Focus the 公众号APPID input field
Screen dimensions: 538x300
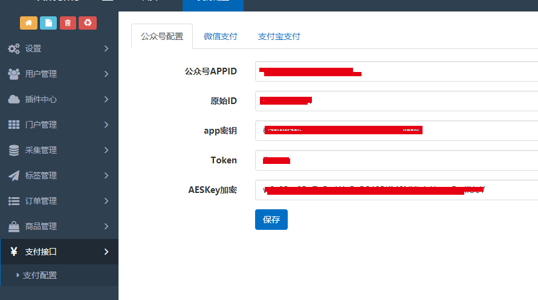coord(397,71)
